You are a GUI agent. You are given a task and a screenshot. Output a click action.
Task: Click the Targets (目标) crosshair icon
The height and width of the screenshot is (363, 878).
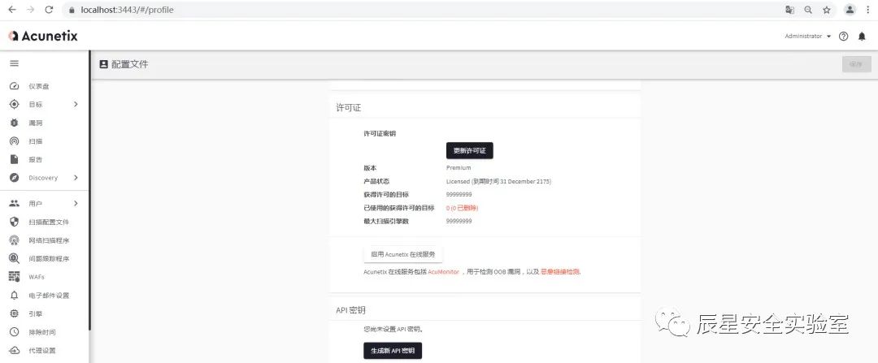(x=15, y=105)
